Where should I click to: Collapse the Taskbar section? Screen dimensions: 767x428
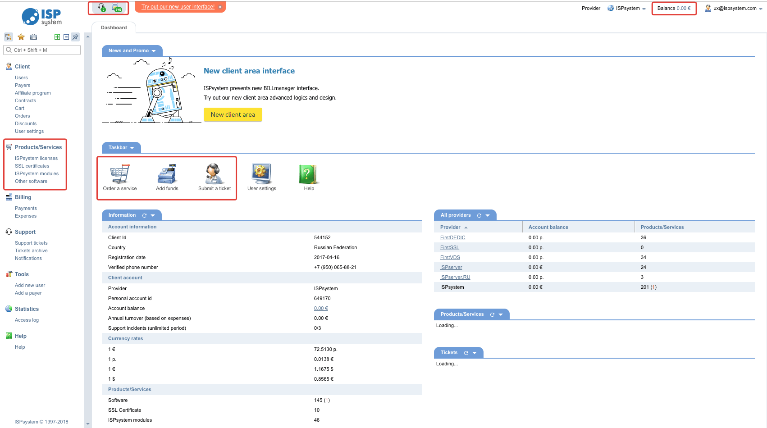click(132, 148)
